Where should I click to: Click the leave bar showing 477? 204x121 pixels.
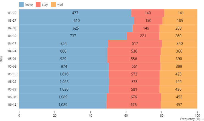click(x=75, y=13)
